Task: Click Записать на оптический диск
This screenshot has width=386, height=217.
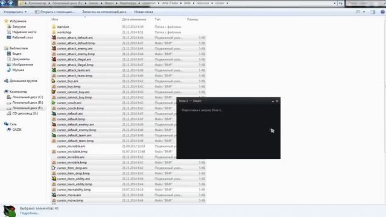Action: point(104,12)
